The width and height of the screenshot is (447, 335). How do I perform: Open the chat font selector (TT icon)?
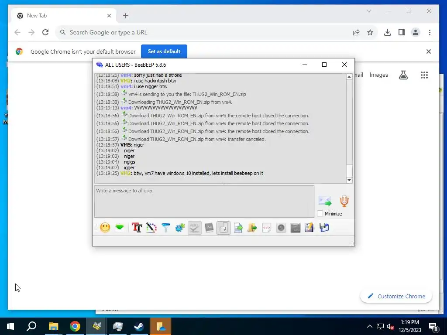point(137,228)
